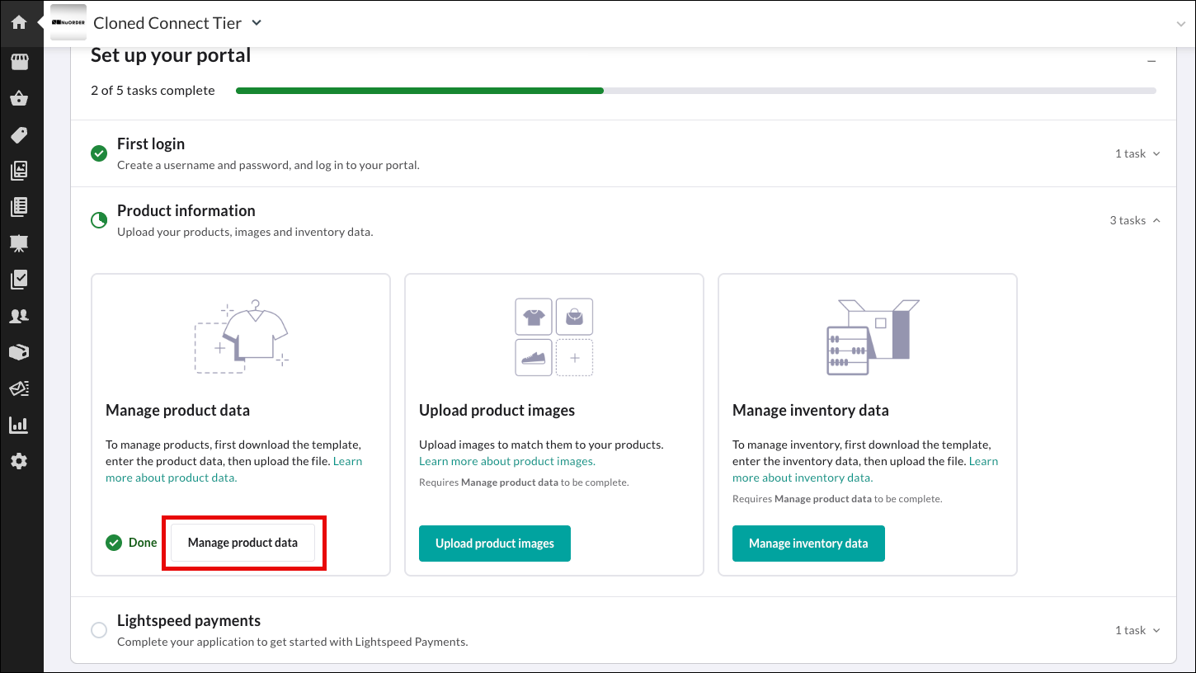Image resolution: width=1196 pixels, height=673 pixels.
Task: Click the email campaigns sidebar icon
Action: pos(19,388)
